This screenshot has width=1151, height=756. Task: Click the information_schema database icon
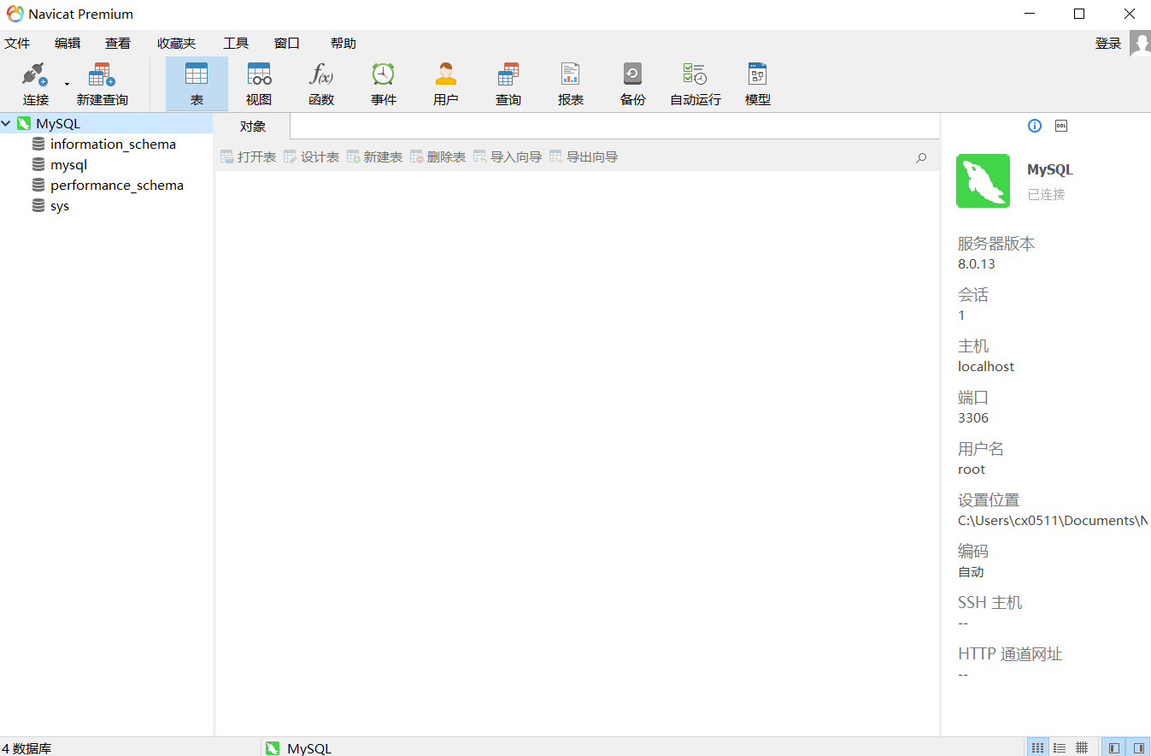38,145
